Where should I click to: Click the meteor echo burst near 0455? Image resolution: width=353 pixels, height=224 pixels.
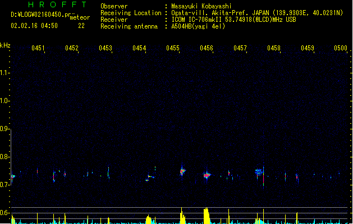tap(182, 172)
